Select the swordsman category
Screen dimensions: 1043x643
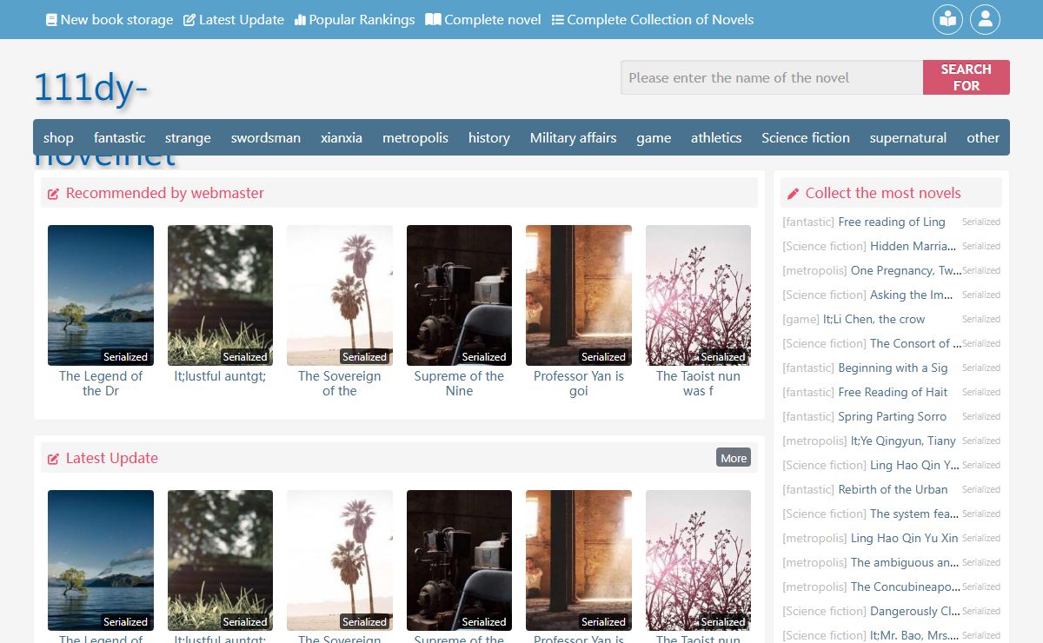[266, 137]
